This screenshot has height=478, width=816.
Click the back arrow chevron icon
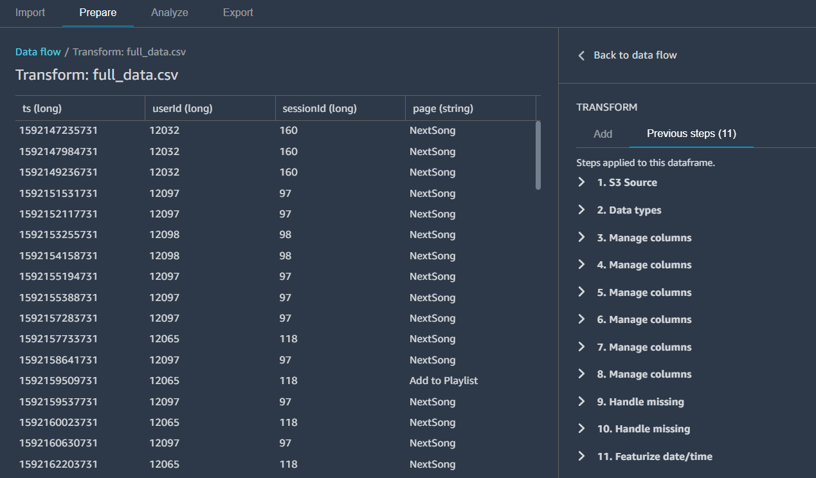click(x=581, y=55)
